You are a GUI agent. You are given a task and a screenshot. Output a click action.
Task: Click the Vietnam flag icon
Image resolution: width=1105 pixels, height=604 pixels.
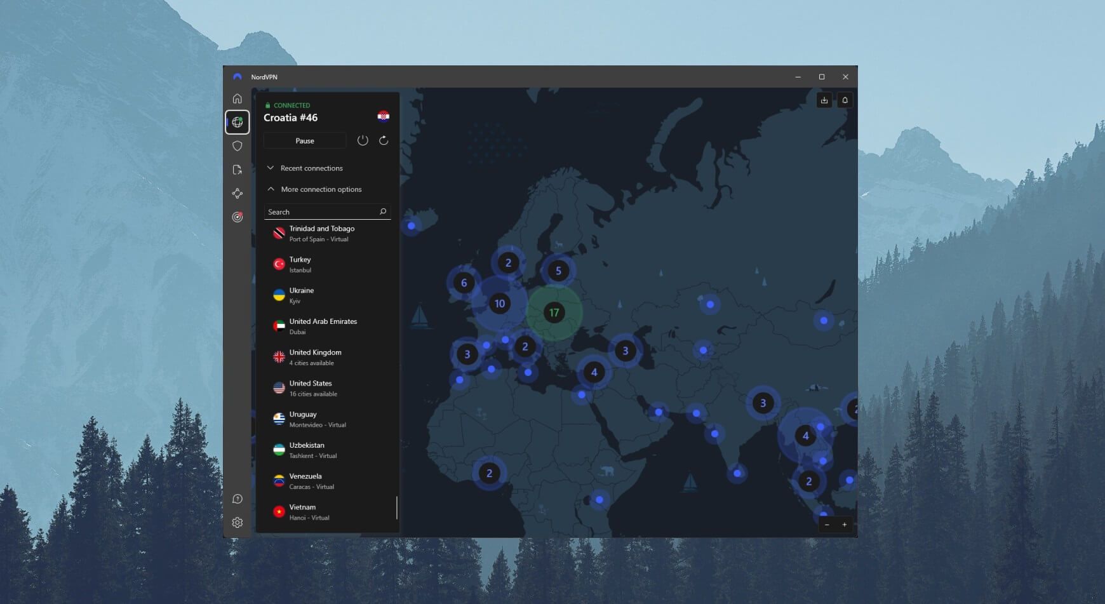point(279,512)
